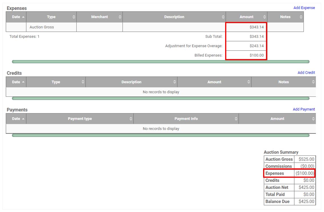Sort Payments by Amount column arrows
This screenshot has width=324, height=212.
313,119
